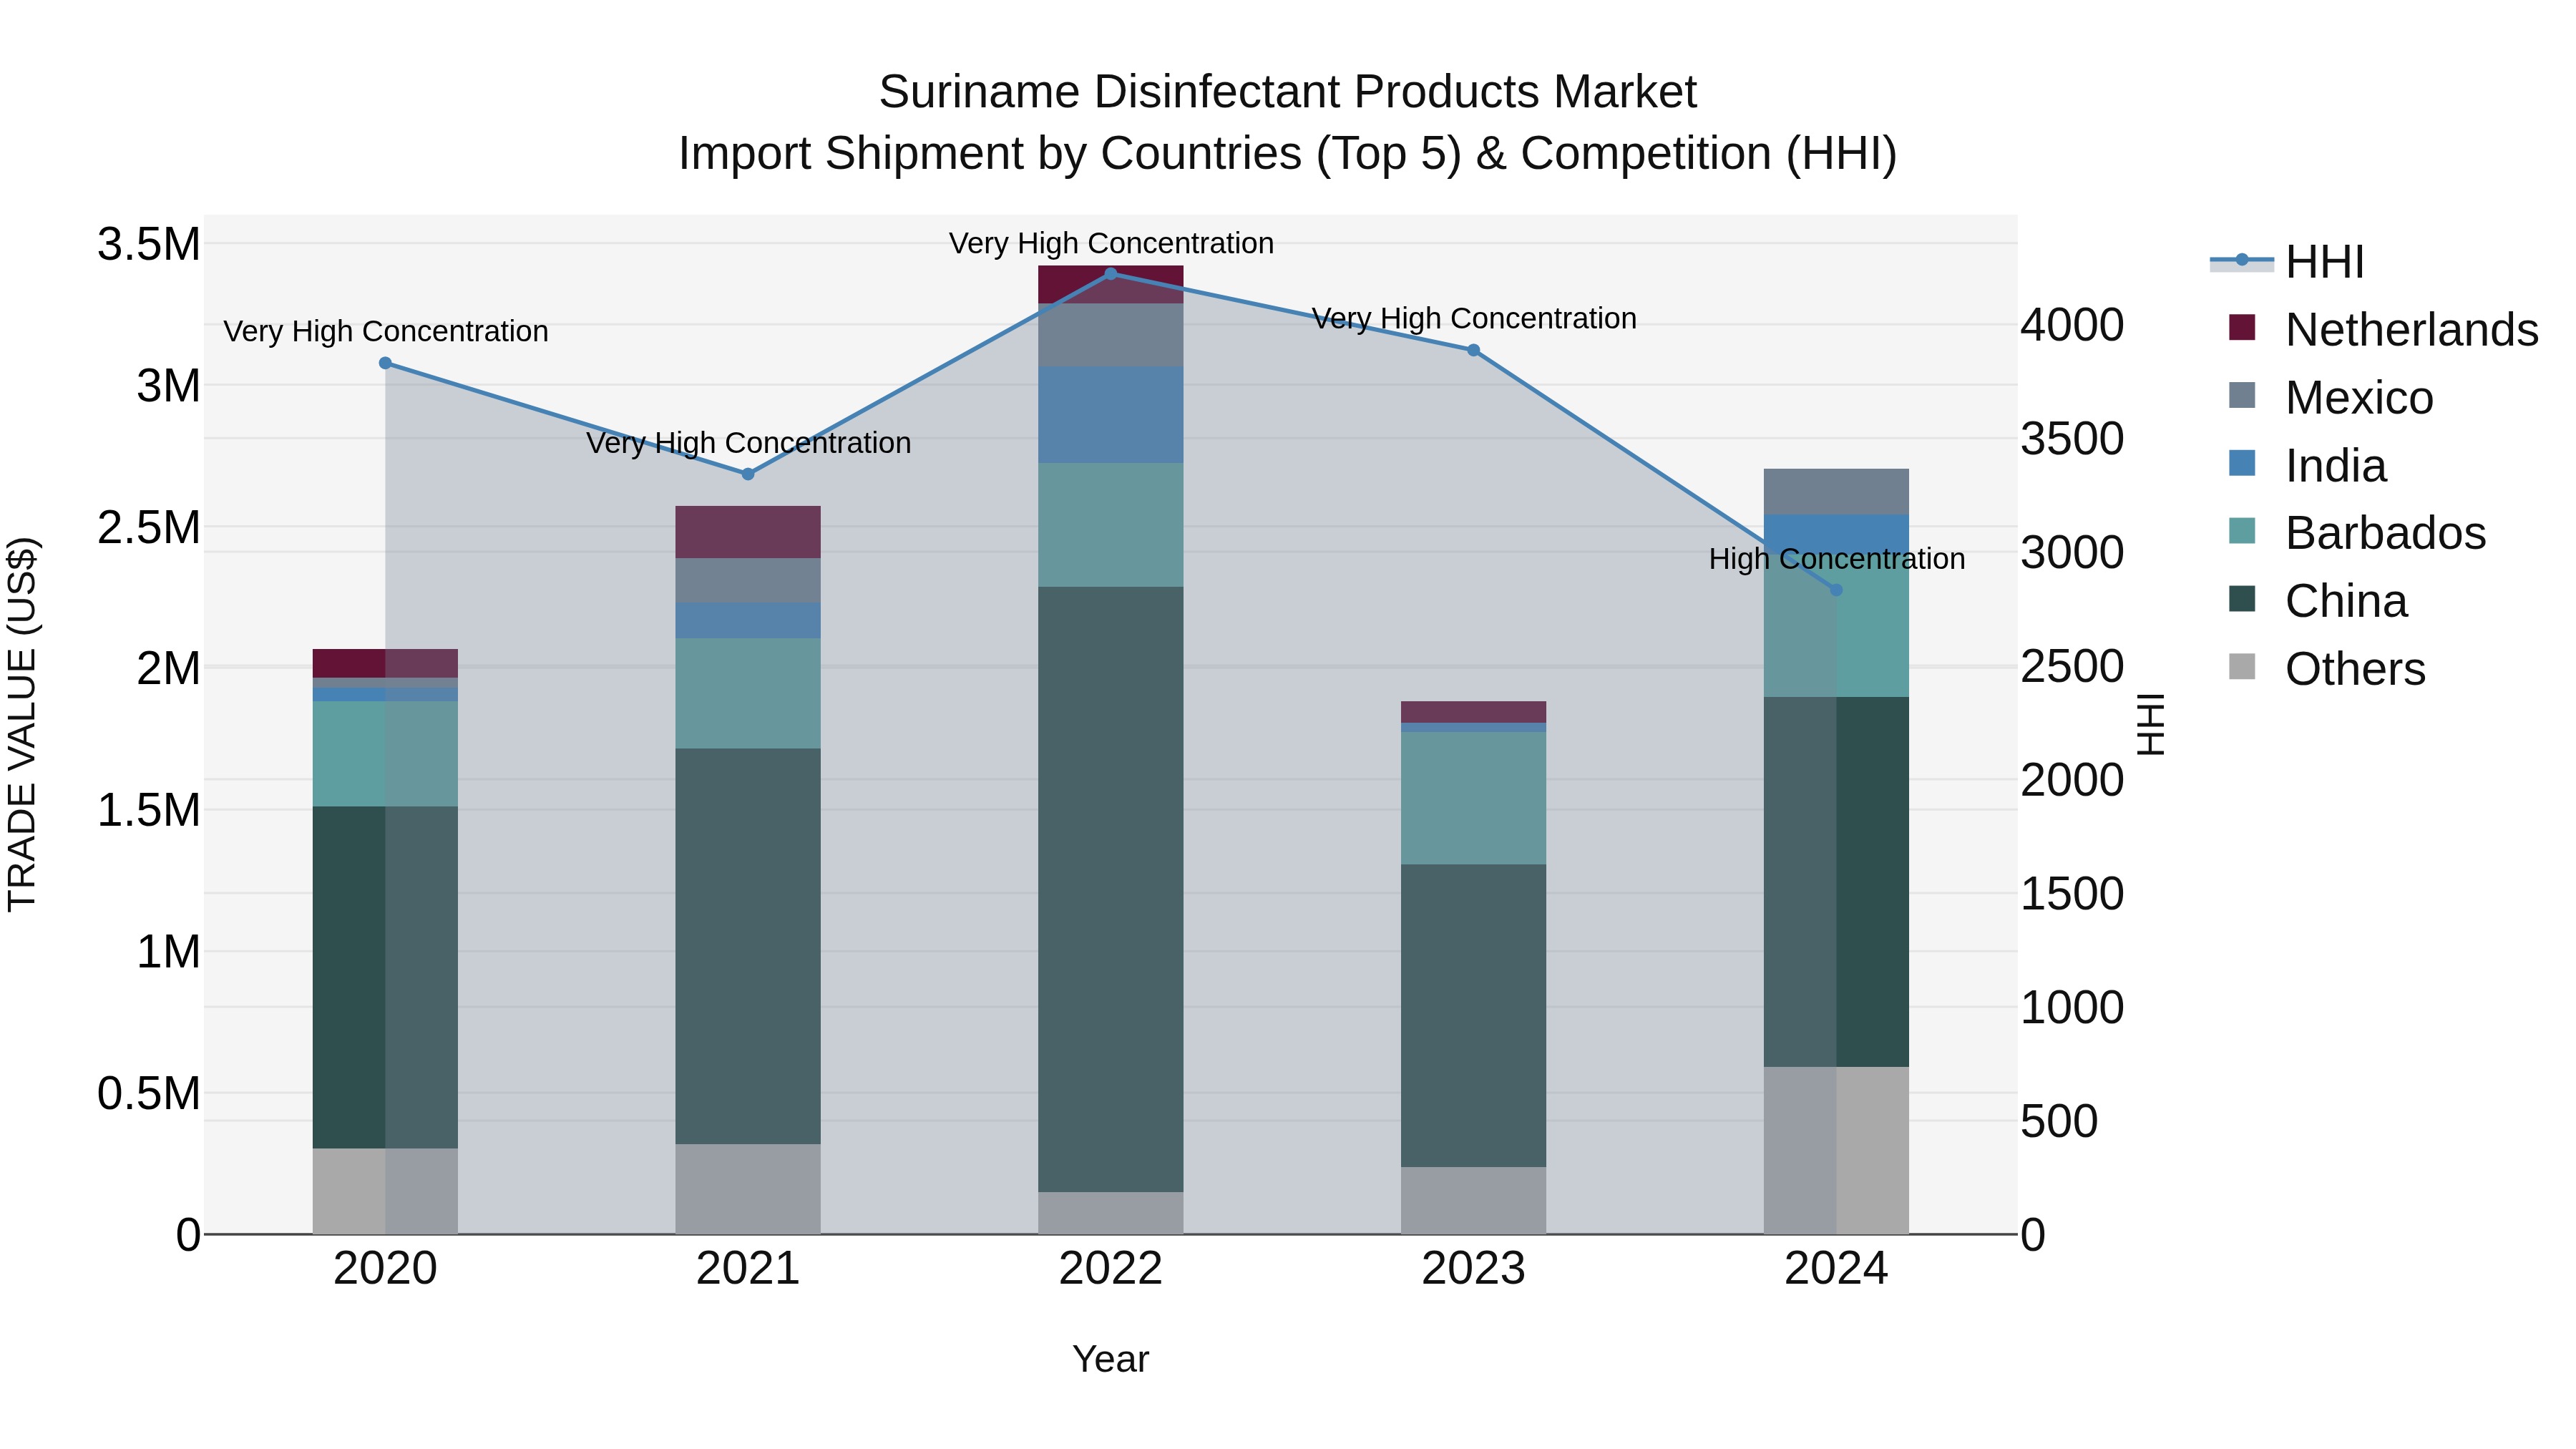The image size is (2576, 1449).
Task: Click the 2023 x-axis tick label
Action: 1473,1269
